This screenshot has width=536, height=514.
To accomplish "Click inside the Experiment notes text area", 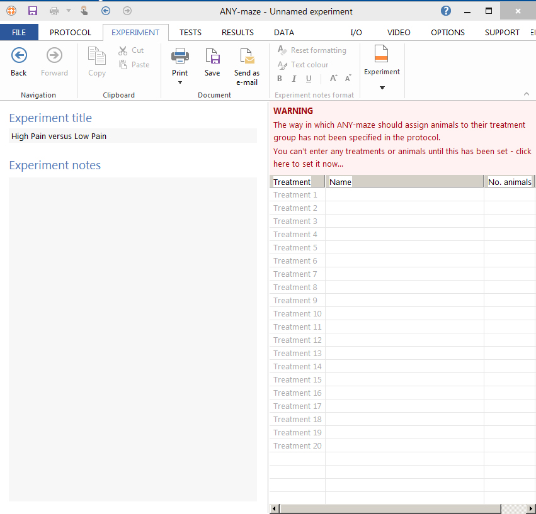I will tap(133, 339).
